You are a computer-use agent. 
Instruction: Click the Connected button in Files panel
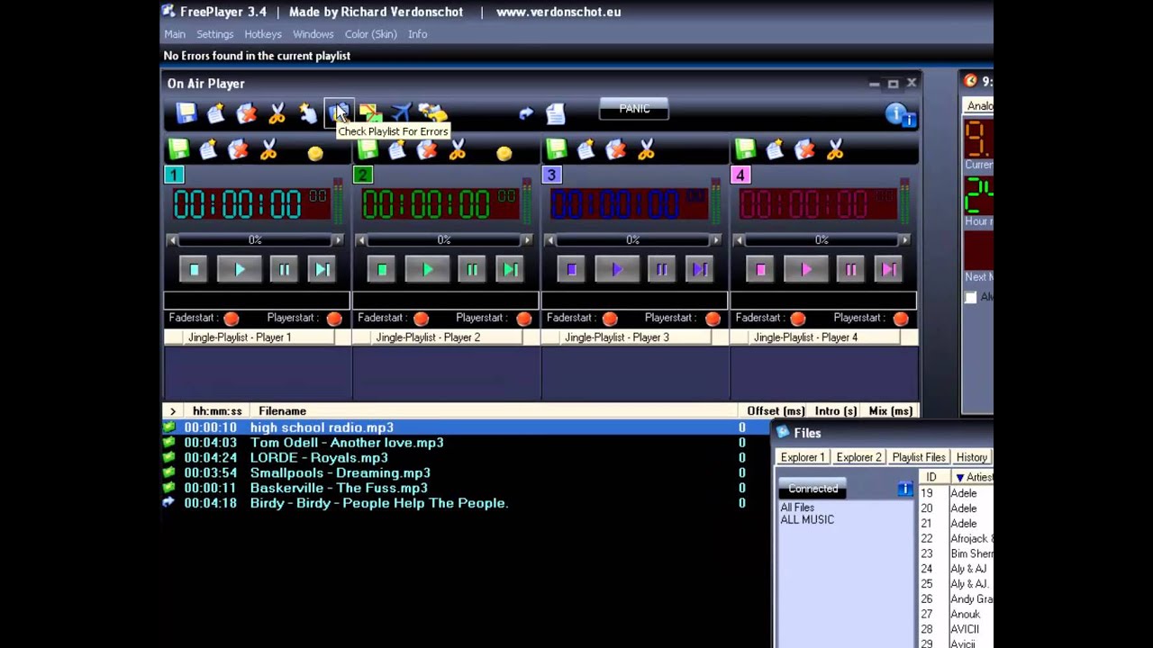click(813, 489)
